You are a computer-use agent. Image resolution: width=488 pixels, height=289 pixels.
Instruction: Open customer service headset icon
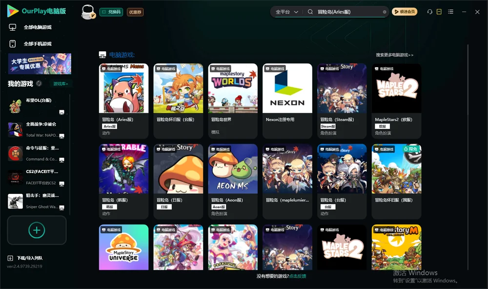[x=430, y=12]
